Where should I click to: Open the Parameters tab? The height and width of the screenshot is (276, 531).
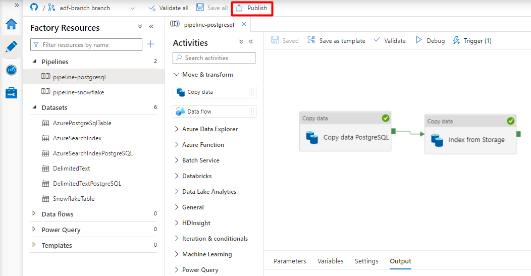(x=290, y=261)
